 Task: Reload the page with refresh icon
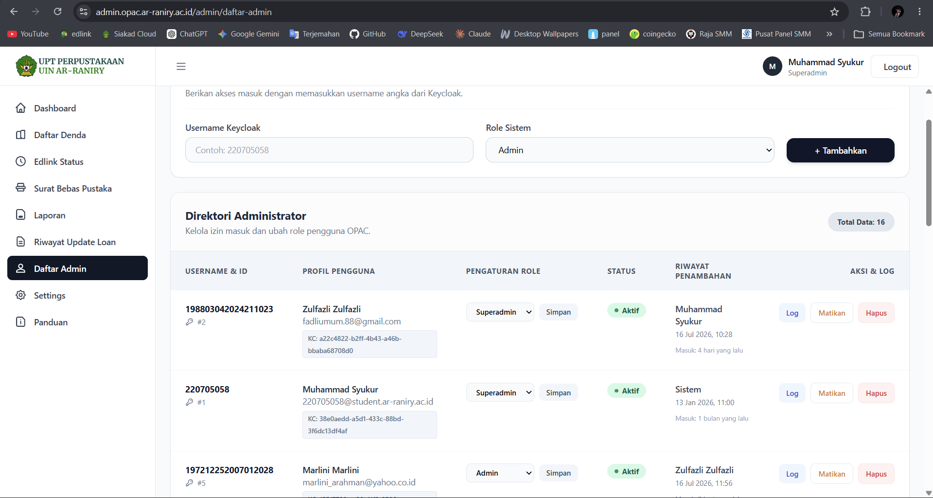pyautogui.click(x=57, y=12)
